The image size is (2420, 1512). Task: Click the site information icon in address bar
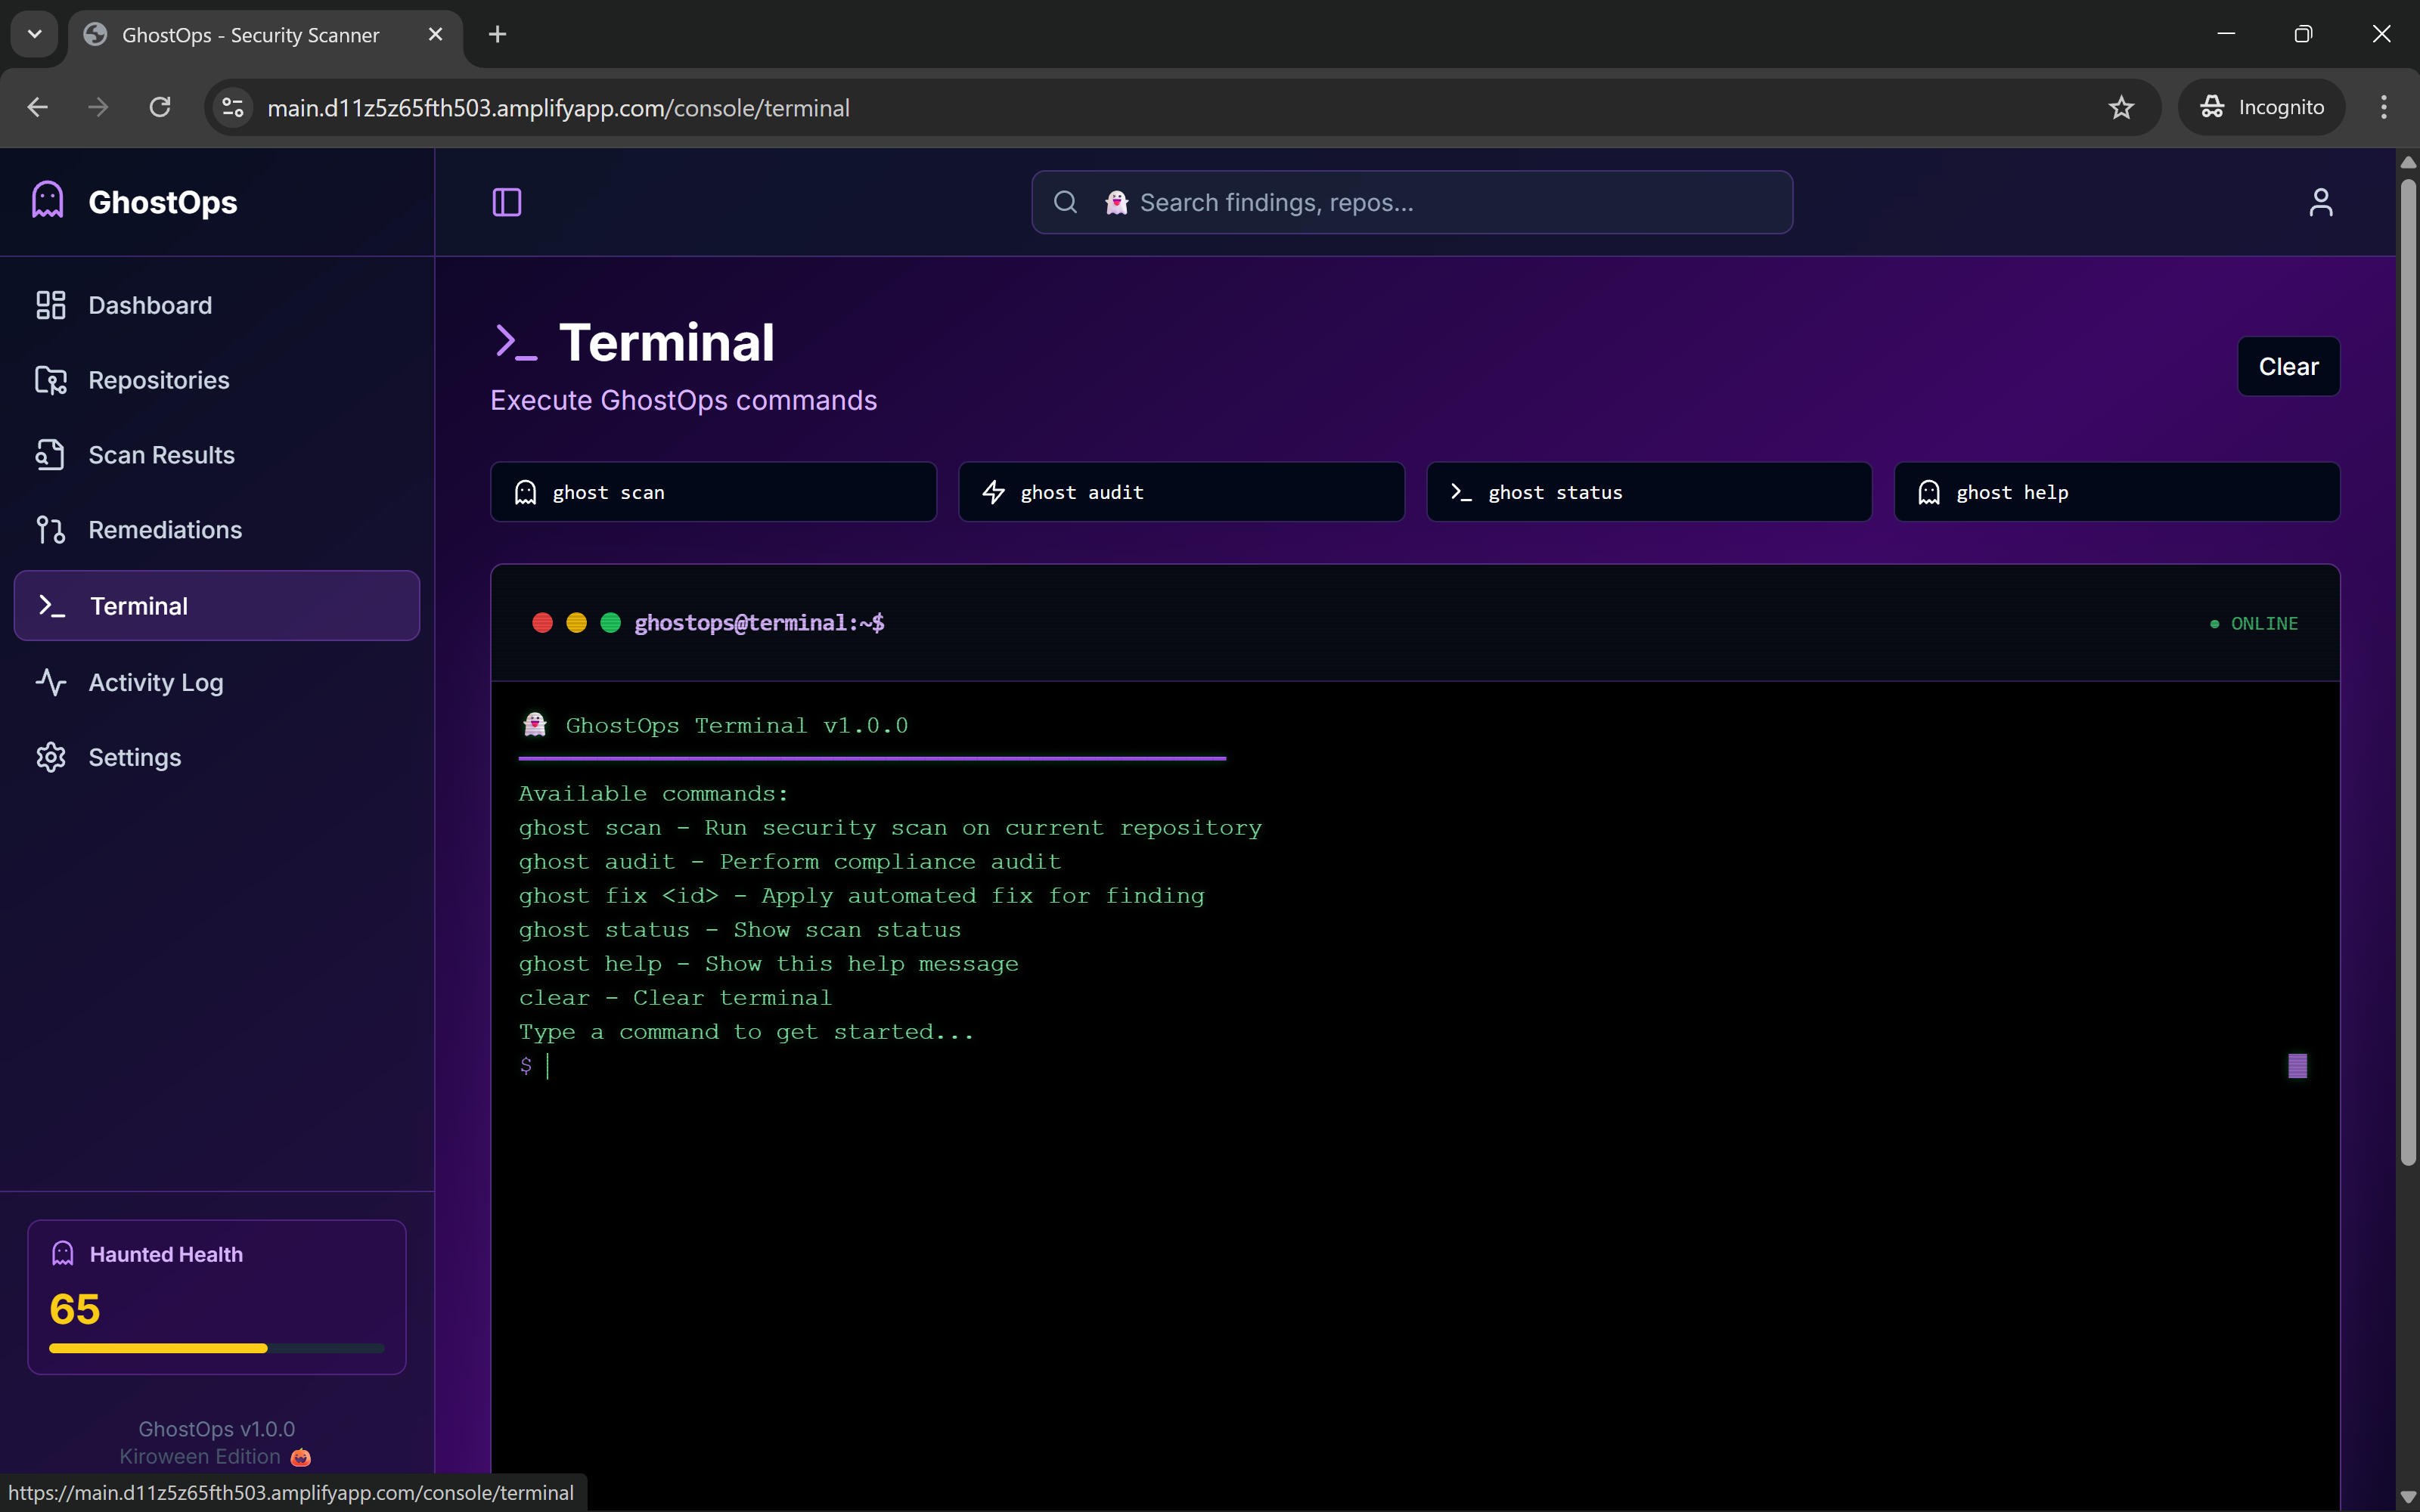[x=233, y=108]
